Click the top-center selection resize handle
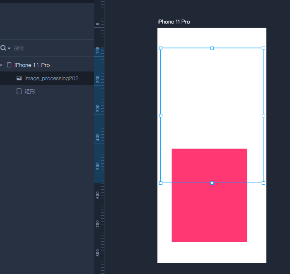 (x=212, y=48)
